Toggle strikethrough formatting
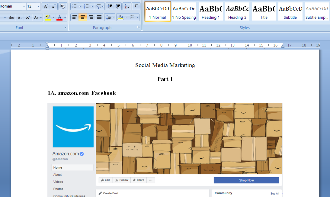330x197 pixels. tap(11, 18)
